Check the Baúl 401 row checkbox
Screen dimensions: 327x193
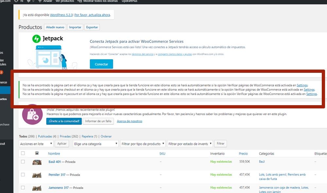pos(23,162)
